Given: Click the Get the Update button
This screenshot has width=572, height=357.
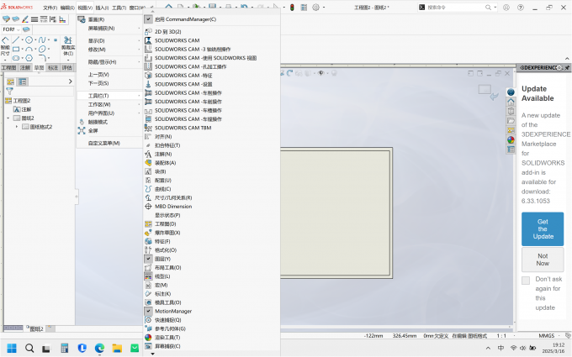Looking at the screenshot, I should 543,229.
